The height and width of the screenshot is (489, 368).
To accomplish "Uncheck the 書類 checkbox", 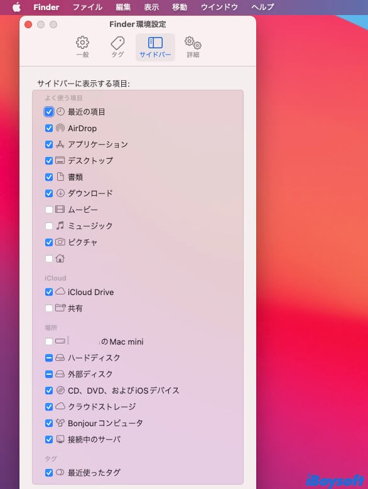I will [49, 177].
